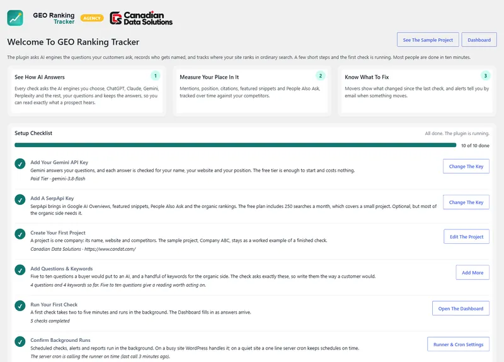Click the Add Your Gemini API Key title

59,162
